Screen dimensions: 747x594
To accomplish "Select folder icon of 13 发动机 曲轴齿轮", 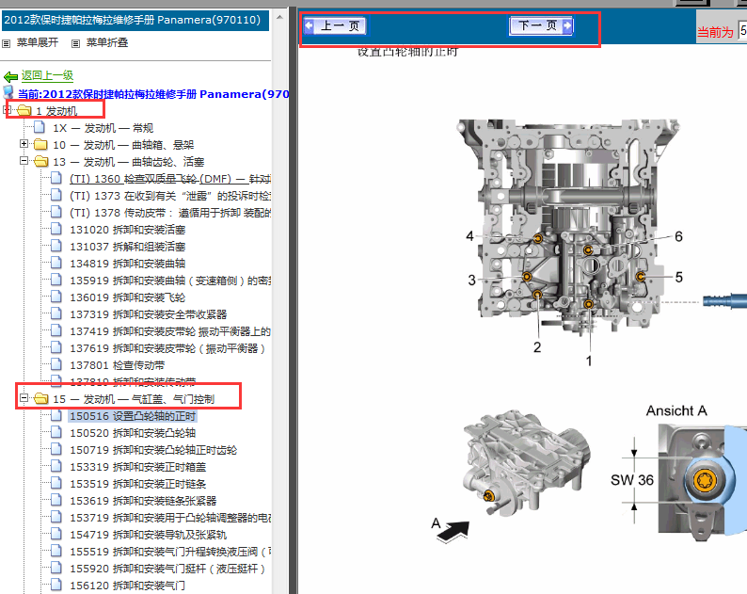I will coord(41,162).
